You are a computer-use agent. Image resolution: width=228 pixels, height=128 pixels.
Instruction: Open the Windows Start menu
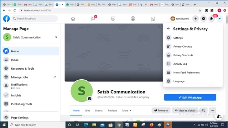(x=4, y=125)
